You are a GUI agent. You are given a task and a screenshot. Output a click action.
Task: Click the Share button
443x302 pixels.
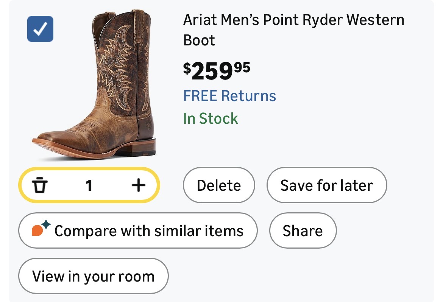(x=303, y=231)
